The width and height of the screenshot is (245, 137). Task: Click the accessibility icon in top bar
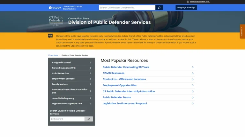coord(188,2)
